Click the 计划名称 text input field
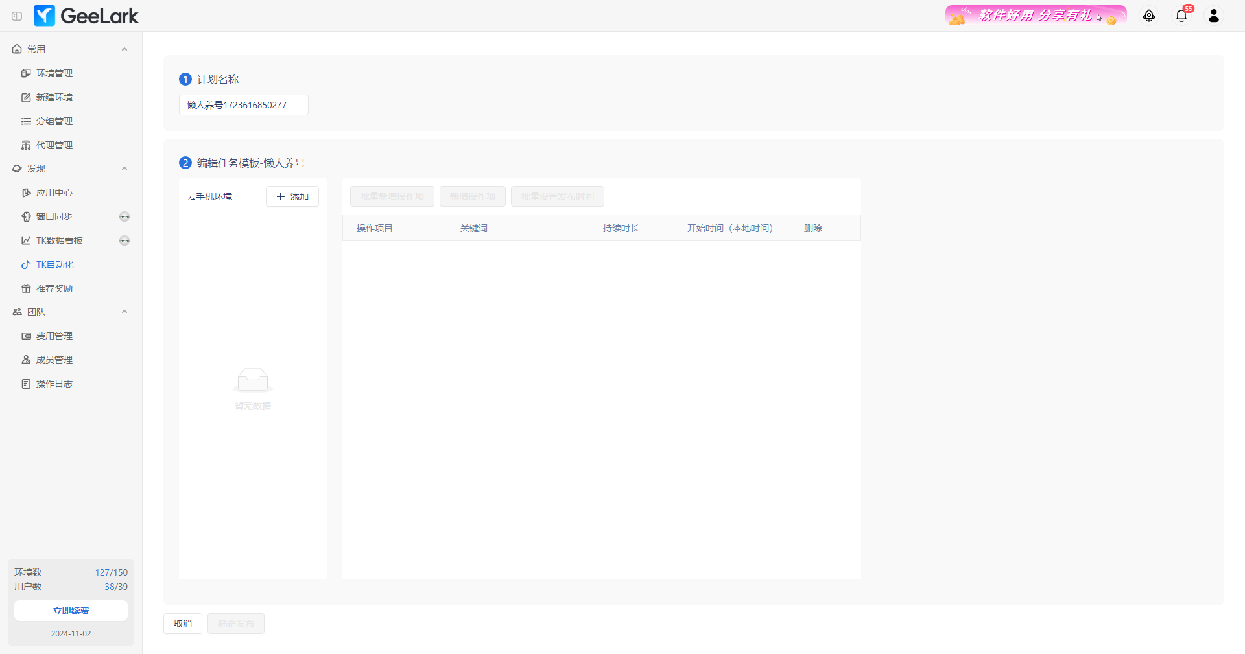Image resolution: width=1245 pixels, height=654 pixels. (x=243, y=105)
